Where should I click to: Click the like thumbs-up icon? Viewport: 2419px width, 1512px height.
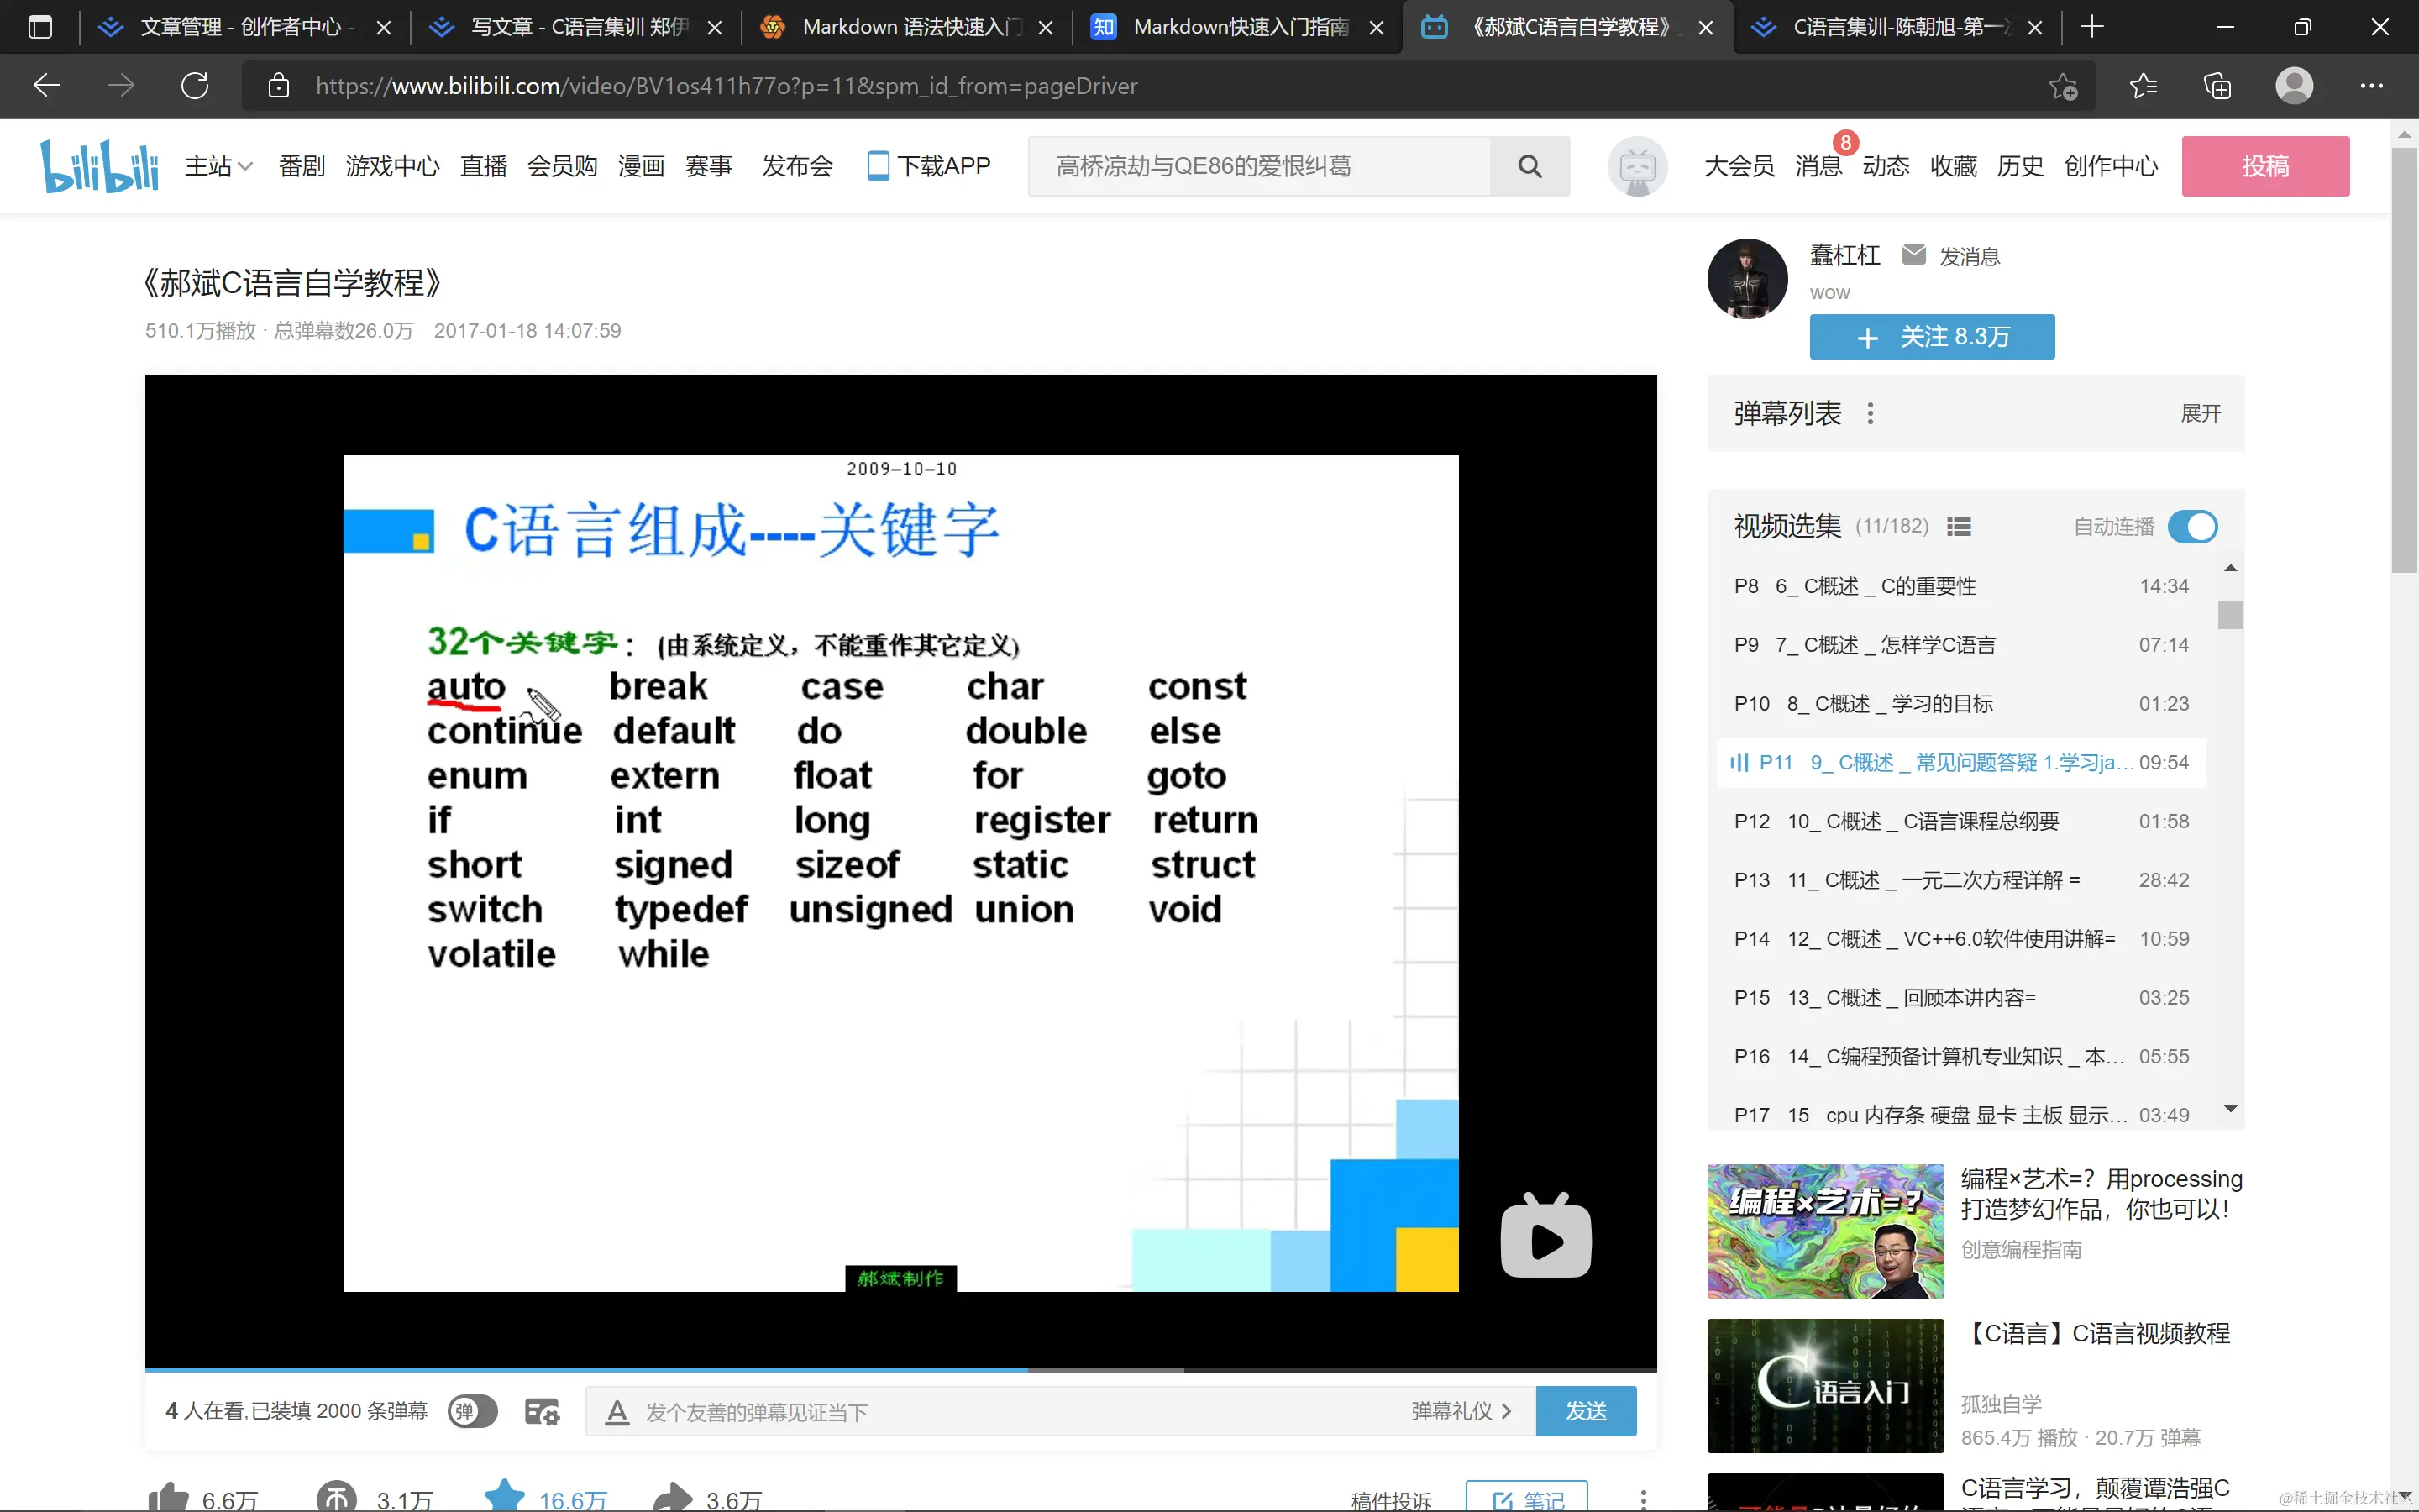(x=169, y=1497)
